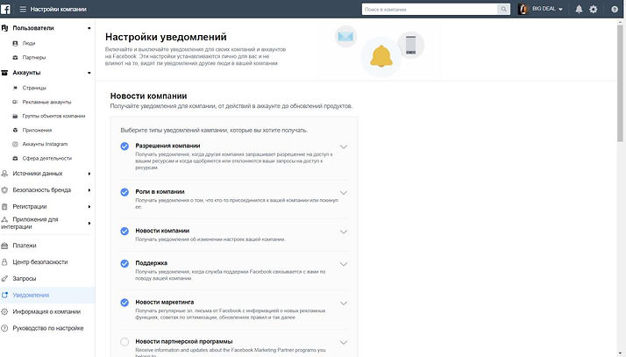The height and width of the screenshot is (357, 626).
Task: Click the Центр безопасности lock icon
Action: coord(4,262)
